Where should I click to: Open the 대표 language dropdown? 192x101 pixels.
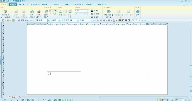60,20
